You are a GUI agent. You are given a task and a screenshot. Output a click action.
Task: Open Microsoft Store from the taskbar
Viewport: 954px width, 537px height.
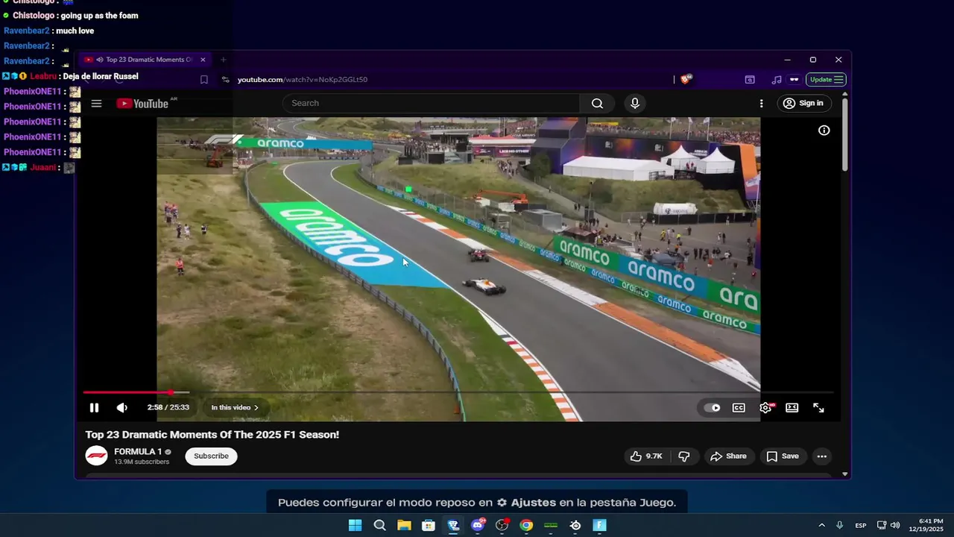429,525
